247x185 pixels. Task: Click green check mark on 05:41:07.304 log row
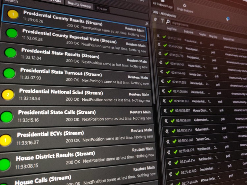click(164, 37)
